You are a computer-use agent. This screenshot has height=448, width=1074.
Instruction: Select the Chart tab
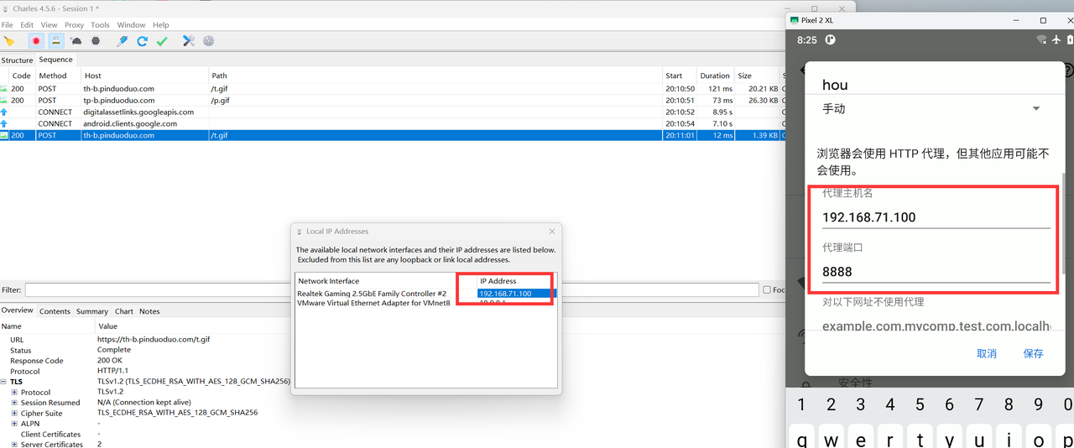pos(124,311)
